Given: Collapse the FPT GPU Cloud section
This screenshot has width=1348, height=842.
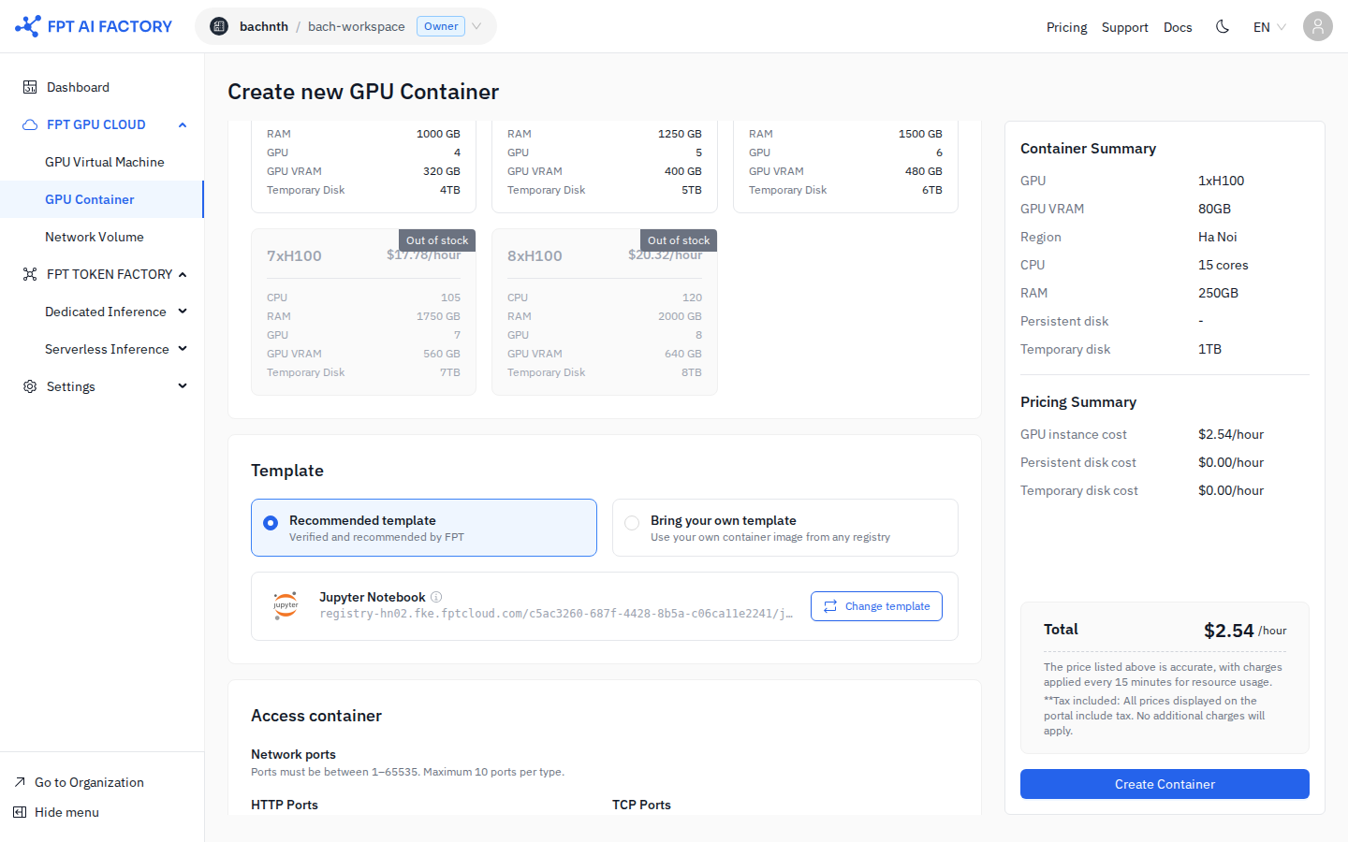Looking at the screenshot, I should pyautogui.click(x=183, y=124).
